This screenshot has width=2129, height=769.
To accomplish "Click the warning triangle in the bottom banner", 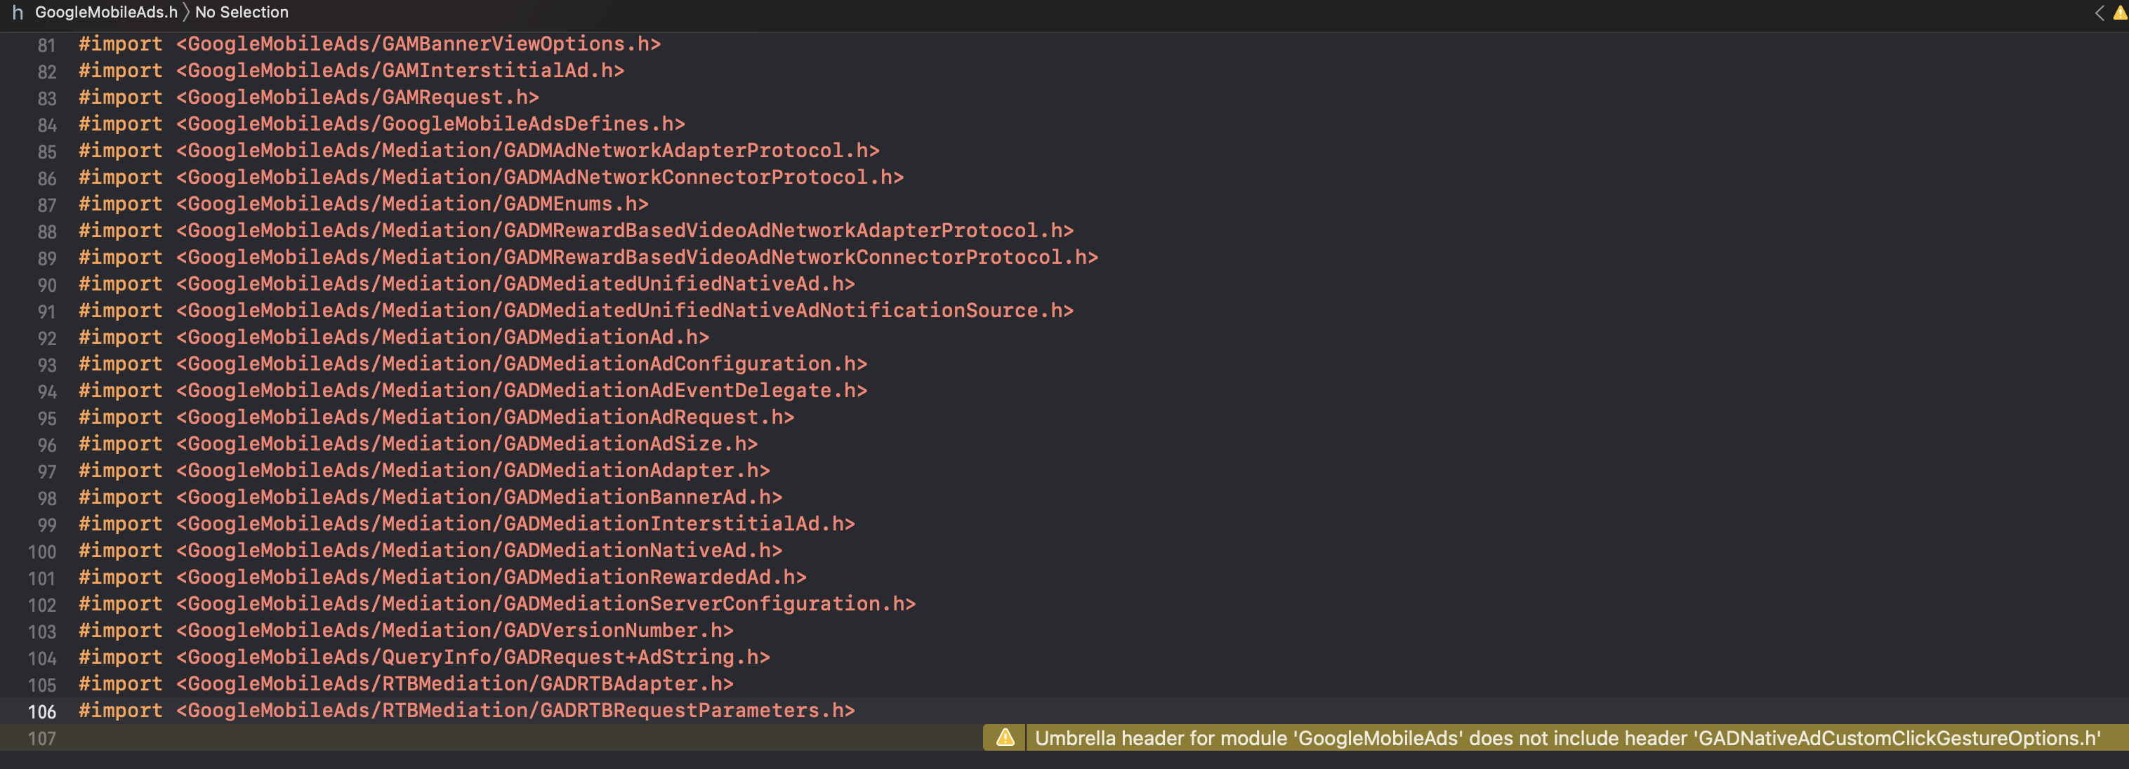I will (x=1006, y=738).
